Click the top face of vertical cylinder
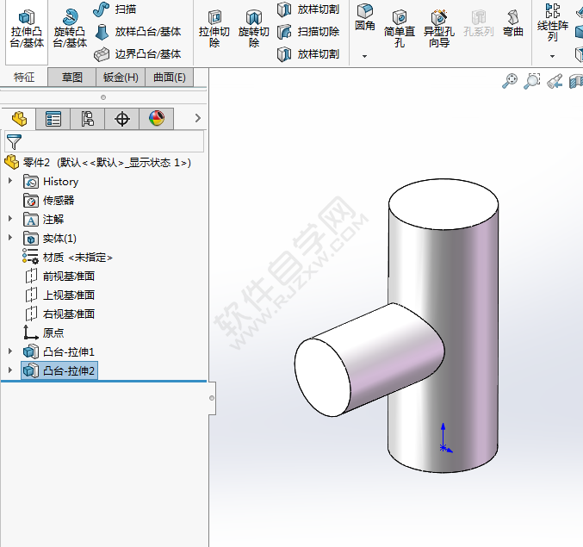Viewport: 583px width, 547px height. 443,204
